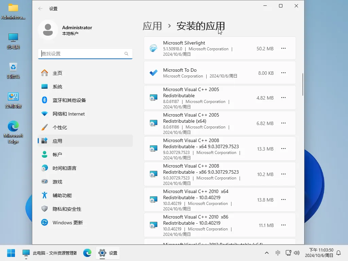This screenshot has width=348, height=261.
Task: Expand hidden icons in system tray
Action: (x=267, y=253)
